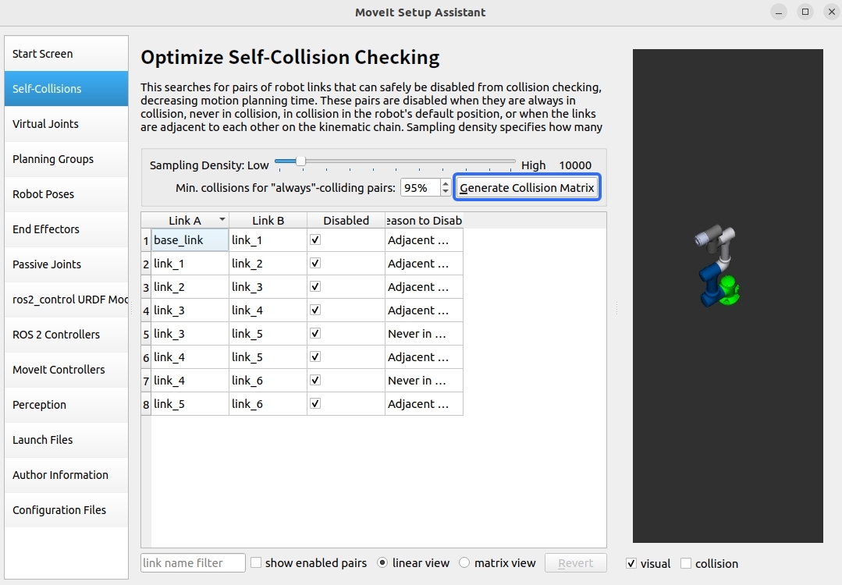The height and width of the screenshot is (585, 842).
Task: Open Launch Files step
Action: (x=66, y=440)
